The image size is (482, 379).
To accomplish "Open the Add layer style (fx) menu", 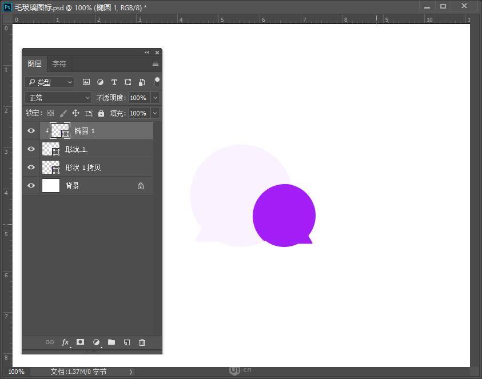I will pos(65,342).
